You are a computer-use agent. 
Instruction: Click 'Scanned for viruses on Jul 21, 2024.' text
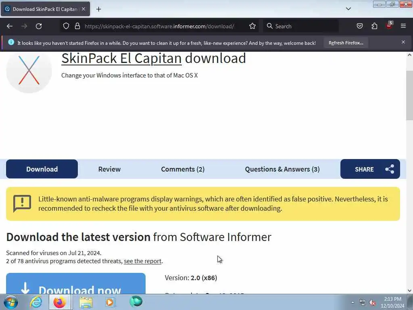[x=54, y=253]
